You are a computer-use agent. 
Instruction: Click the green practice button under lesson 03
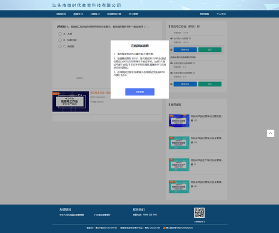coord(210,50)
